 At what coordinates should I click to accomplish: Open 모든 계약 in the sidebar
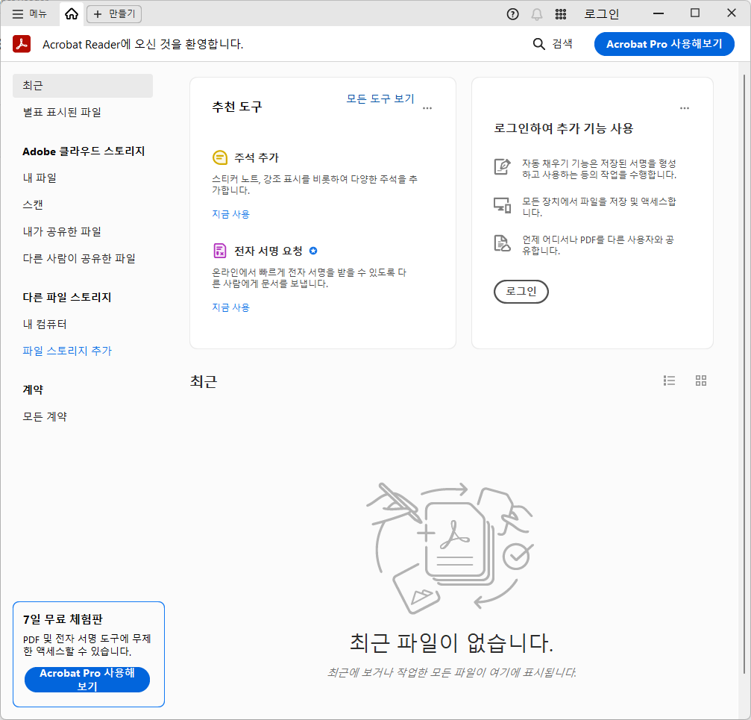click(45, 416)
